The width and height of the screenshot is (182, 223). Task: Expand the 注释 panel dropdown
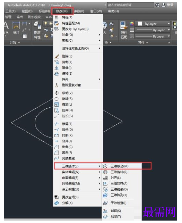15,42
